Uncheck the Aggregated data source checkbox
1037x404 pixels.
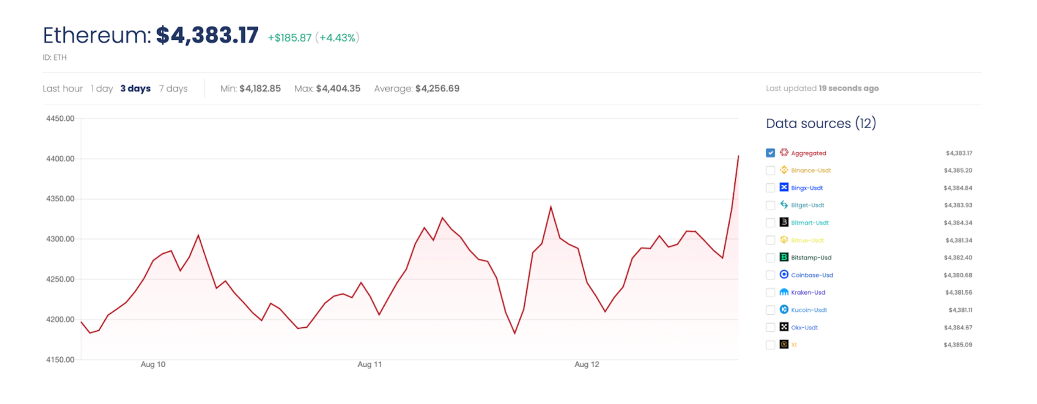770,153
